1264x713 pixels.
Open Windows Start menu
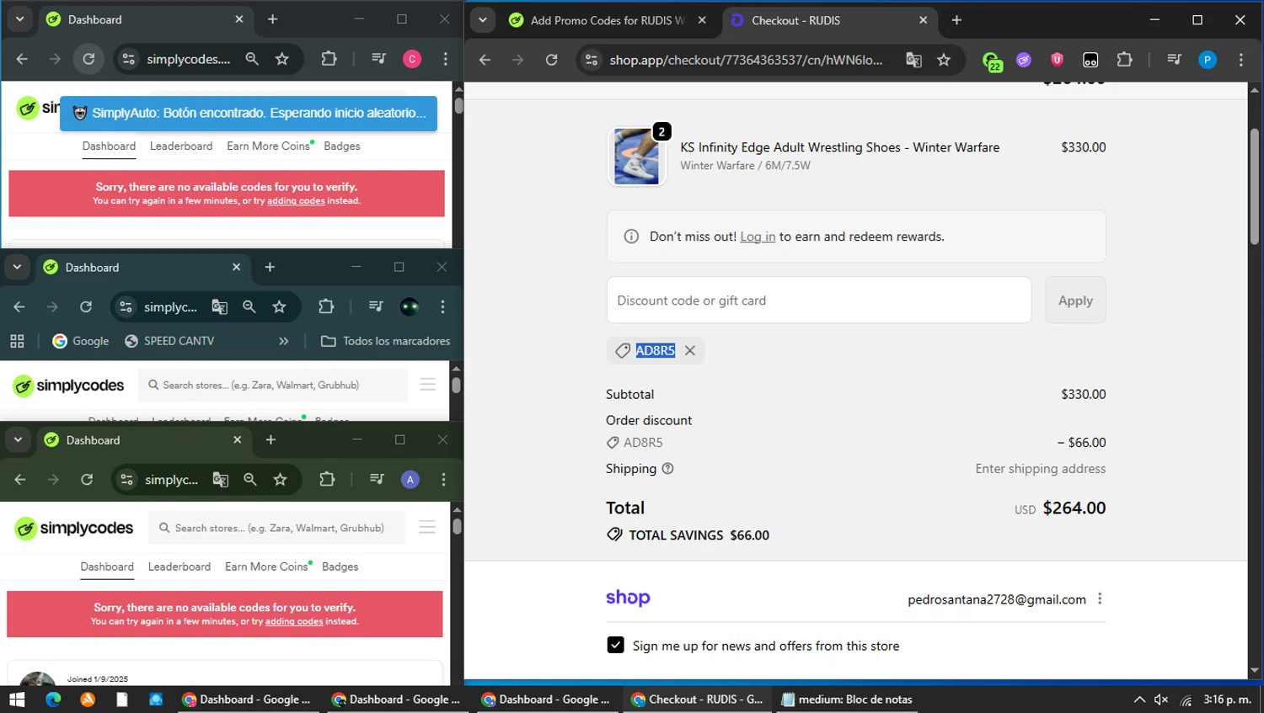point(17,700)
